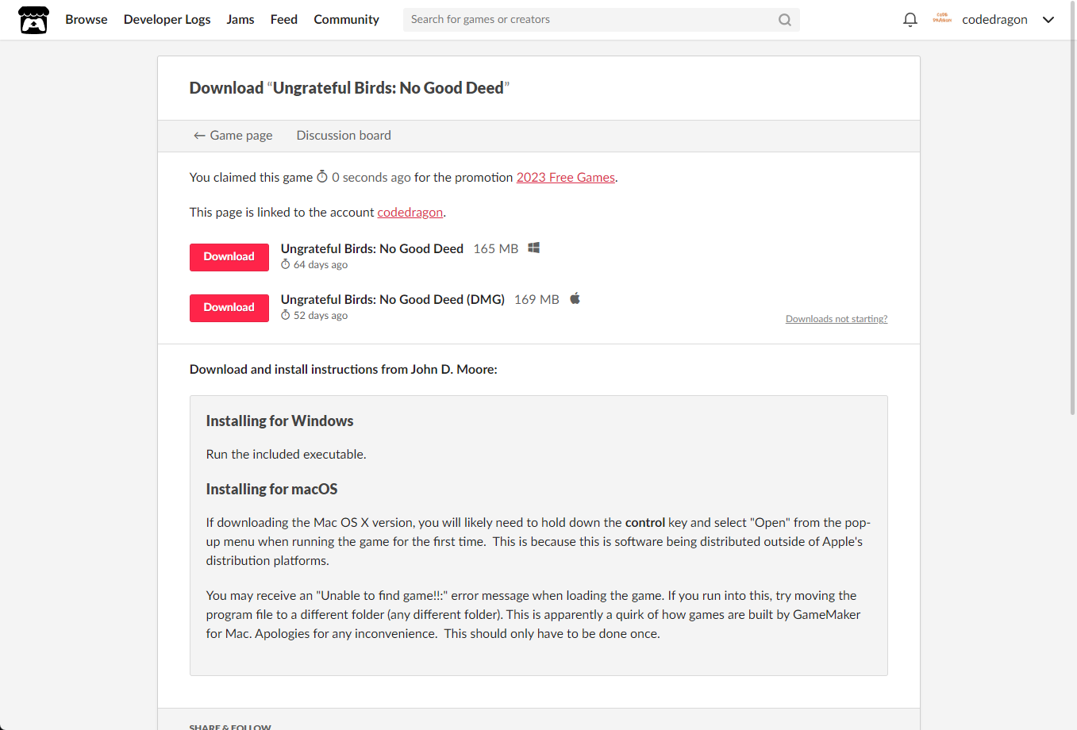Open the codedragon username in header
Screen dimensions: 1077x730
pos(994,20)
